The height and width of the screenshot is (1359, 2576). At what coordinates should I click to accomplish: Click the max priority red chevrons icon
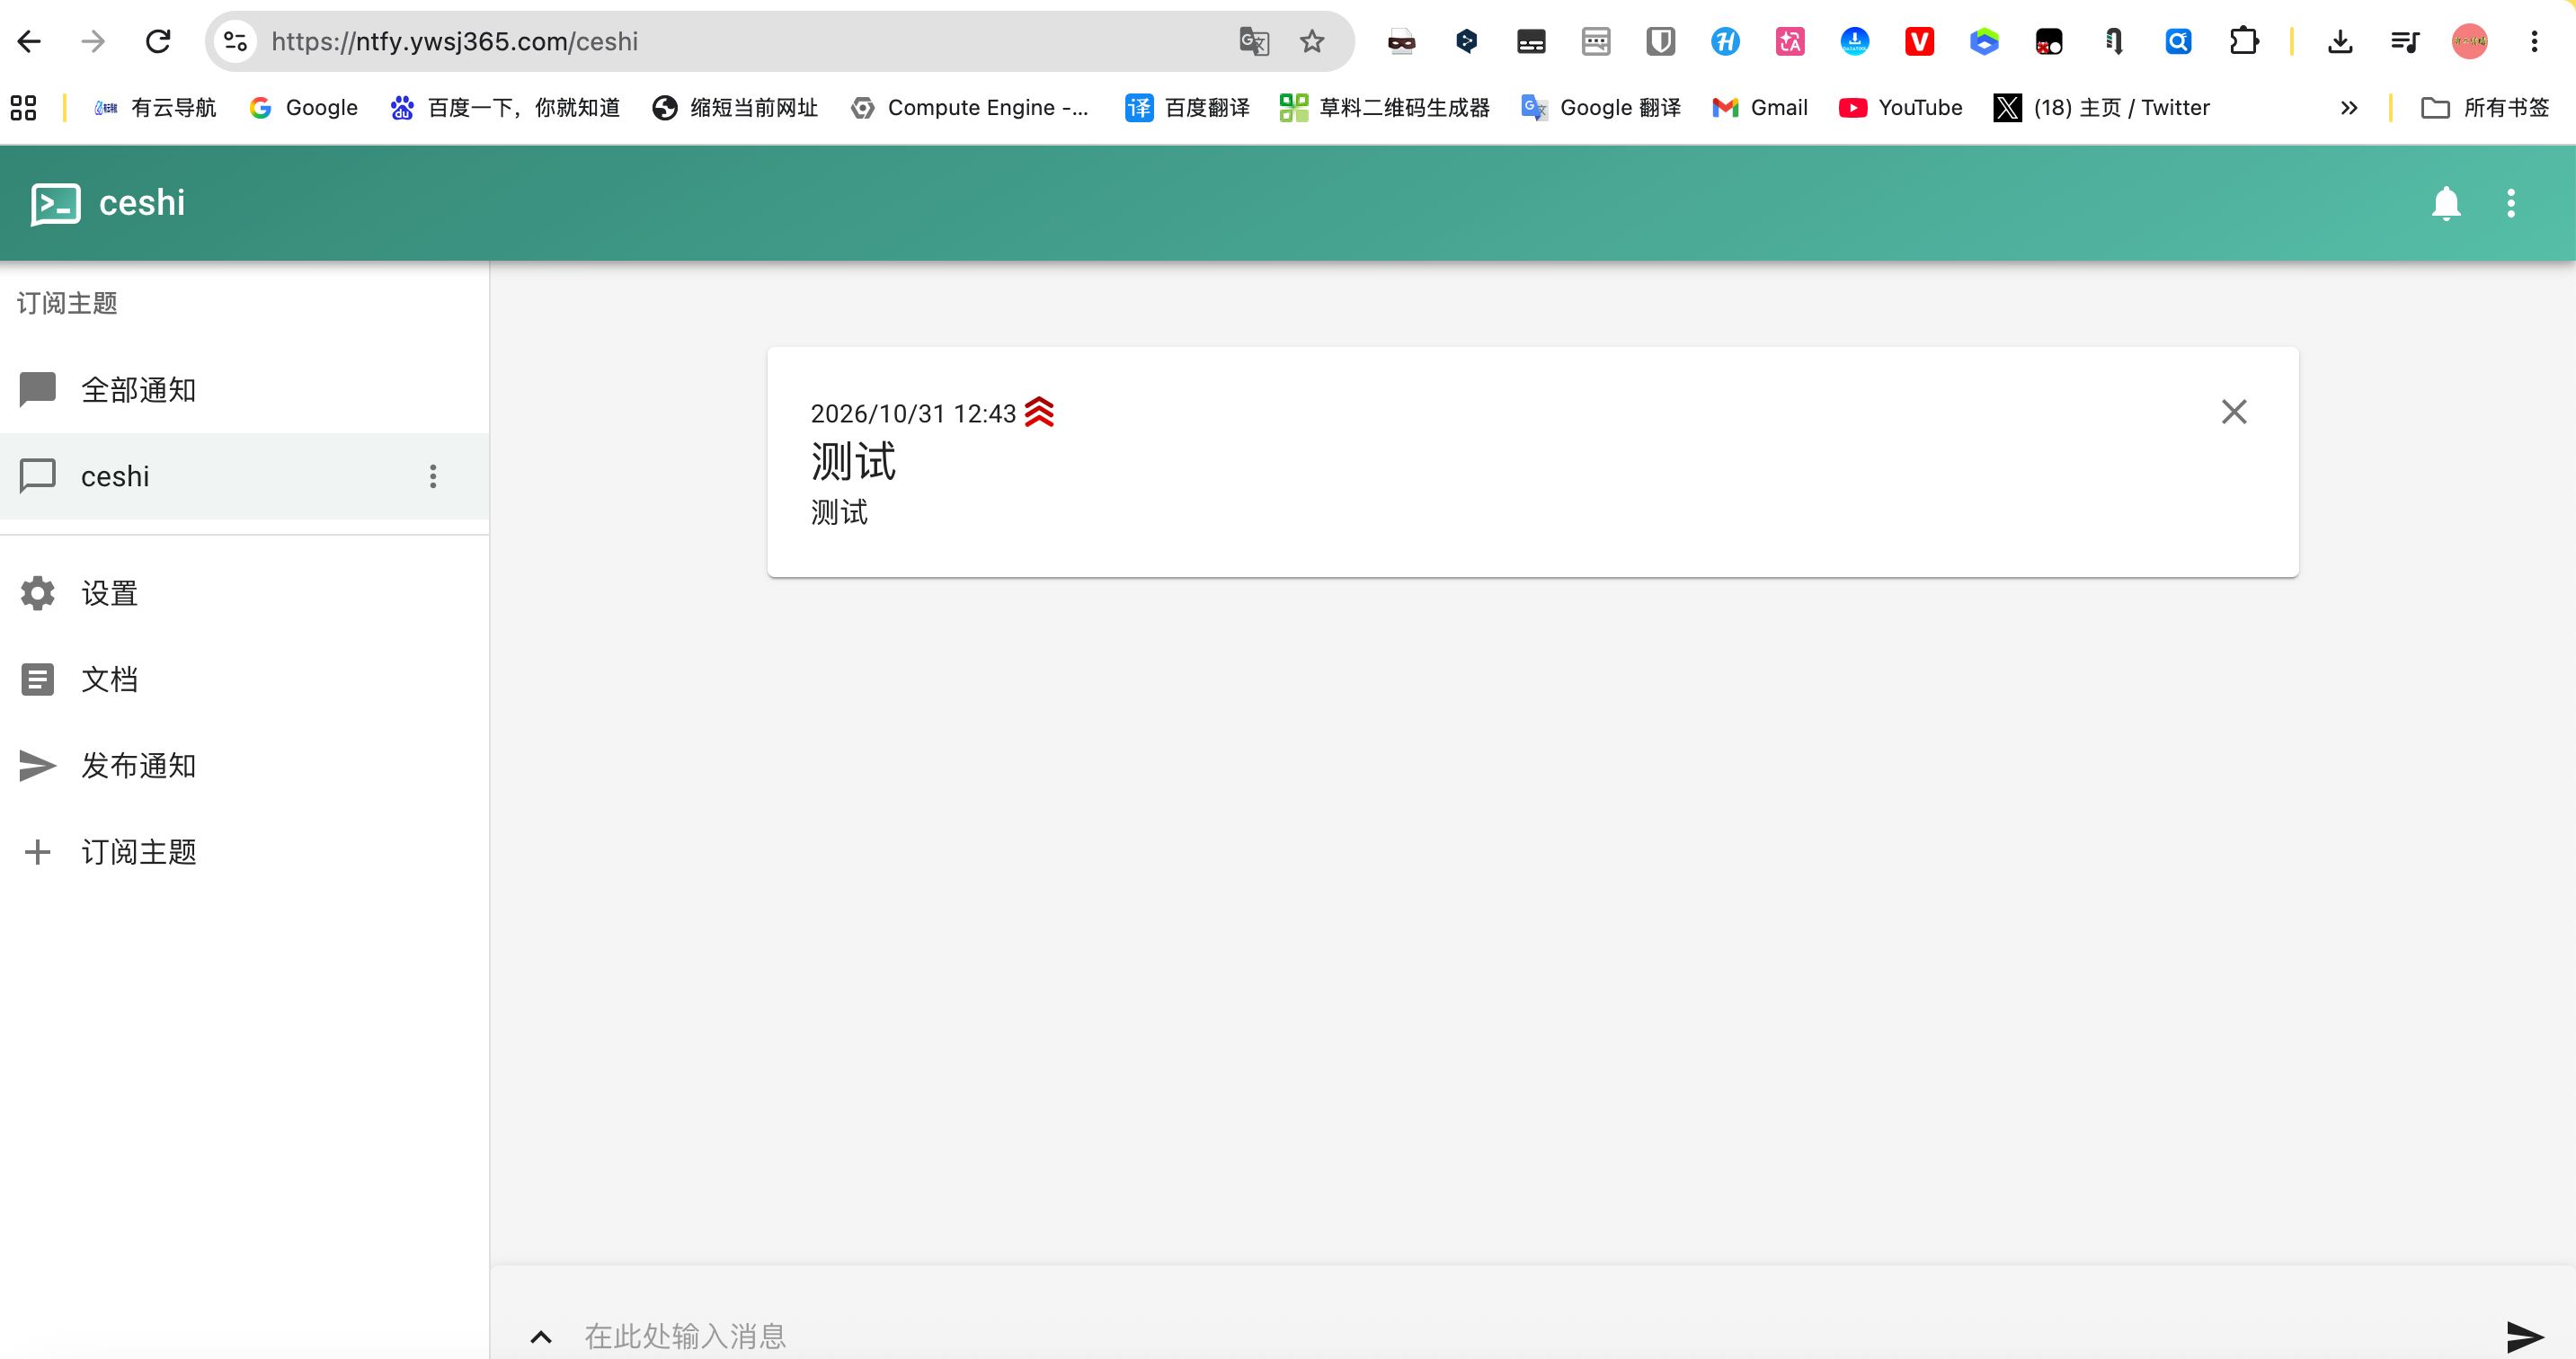point(1039,412)
